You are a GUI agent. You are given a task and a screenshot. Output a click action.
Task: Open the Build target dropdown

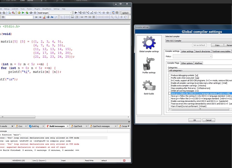point(61,13)
